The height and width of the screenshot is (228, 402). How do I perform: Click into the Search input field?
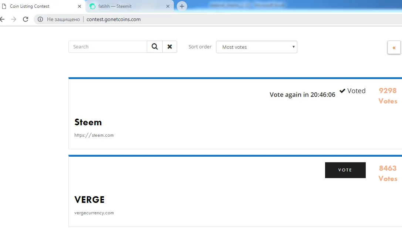[x=108, y=47]
